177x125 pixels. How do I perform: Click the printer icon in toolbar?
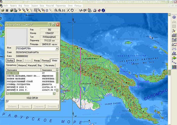pyautogui.click(x=94, y=10)
